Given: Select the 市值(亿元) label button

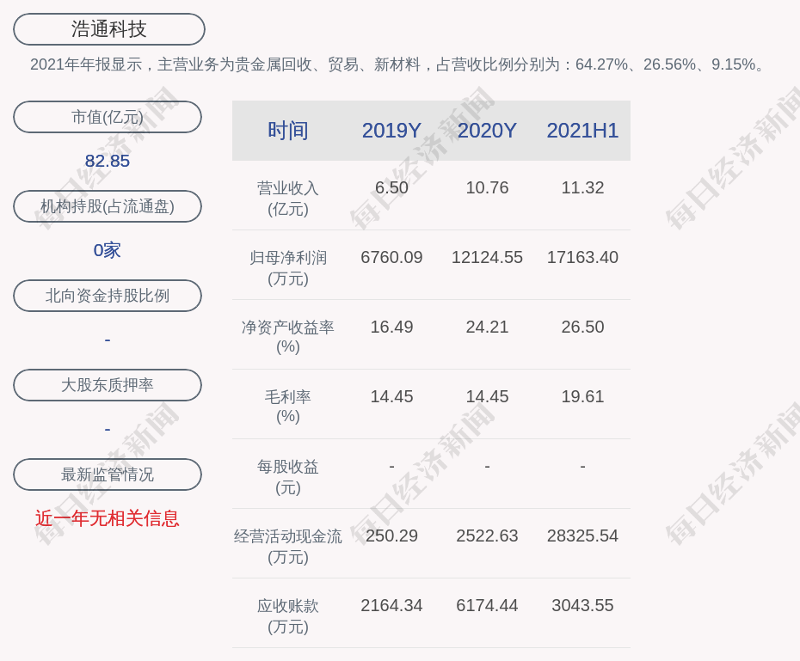Looking at the screenshot, I should point(108,117).
